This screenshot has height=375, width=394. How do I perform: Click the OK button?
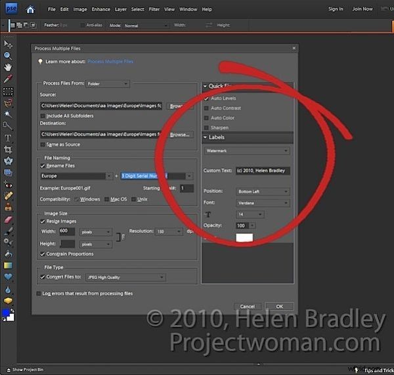[280, 307]
